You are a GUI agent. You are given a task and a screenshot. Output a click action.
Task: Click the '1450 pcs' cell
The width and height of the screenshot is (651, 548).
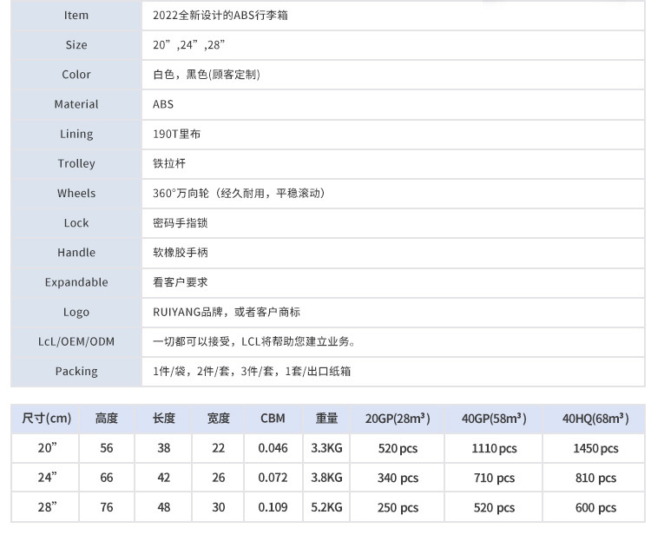tap(595, 449)
